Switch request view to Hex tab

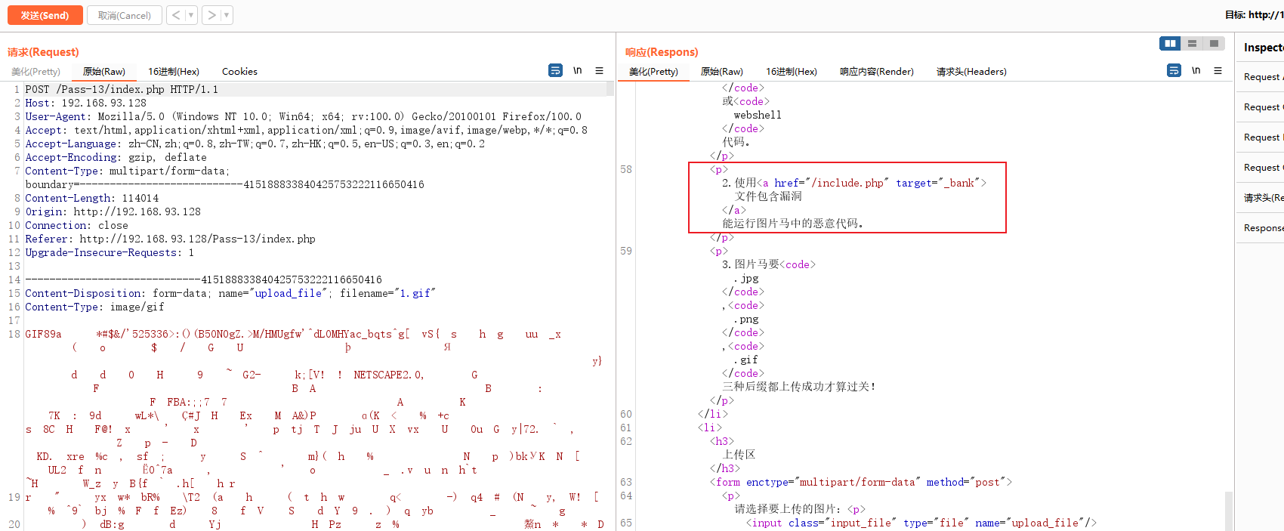coord(173,72)
